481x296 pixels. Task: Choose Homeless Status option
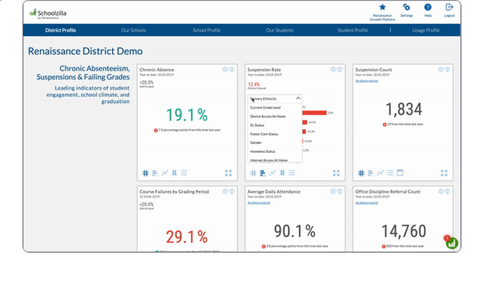[263, 152]
